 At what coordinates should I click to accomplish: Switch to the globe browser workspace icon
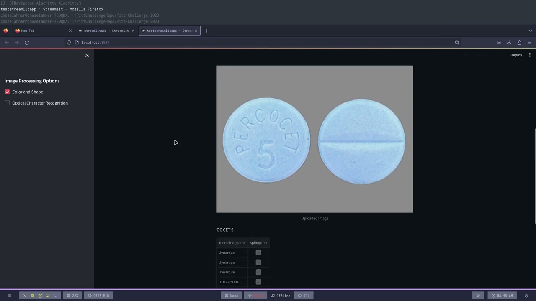[x=32, y=296]
